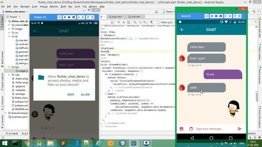This screenshot has height=147, width=262.
Task: Lower volume in Redmi 3S toolbar
Action: pos(79,17)
